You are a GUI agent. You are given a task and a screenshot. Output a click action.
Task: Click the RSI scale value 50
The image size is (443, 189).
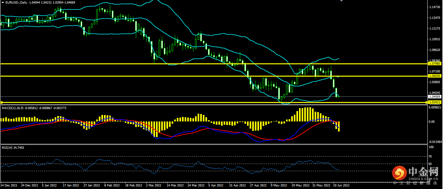point(431,164)
